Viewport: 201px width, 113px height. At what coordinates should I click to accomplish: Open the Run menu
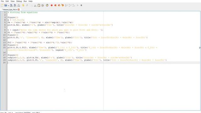[x=25, y=1]
